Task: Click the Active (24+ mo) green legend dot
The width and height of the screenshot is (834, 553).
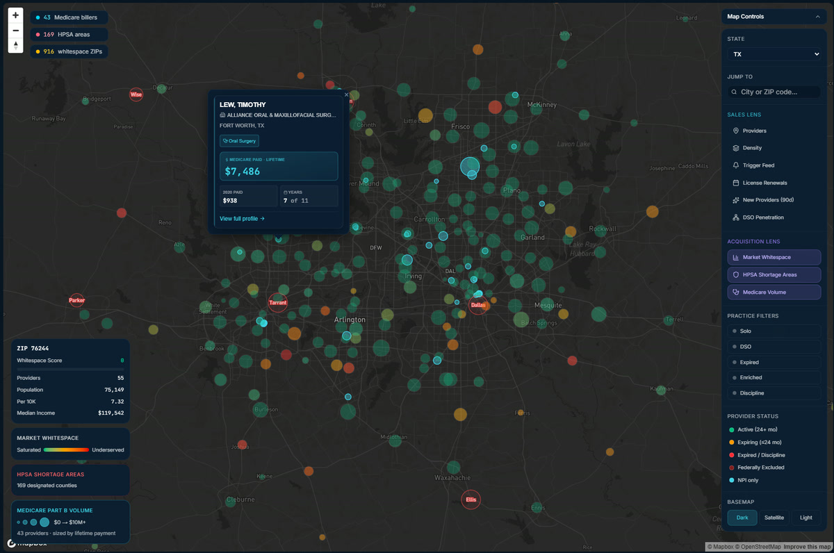Action: point(732,430)
